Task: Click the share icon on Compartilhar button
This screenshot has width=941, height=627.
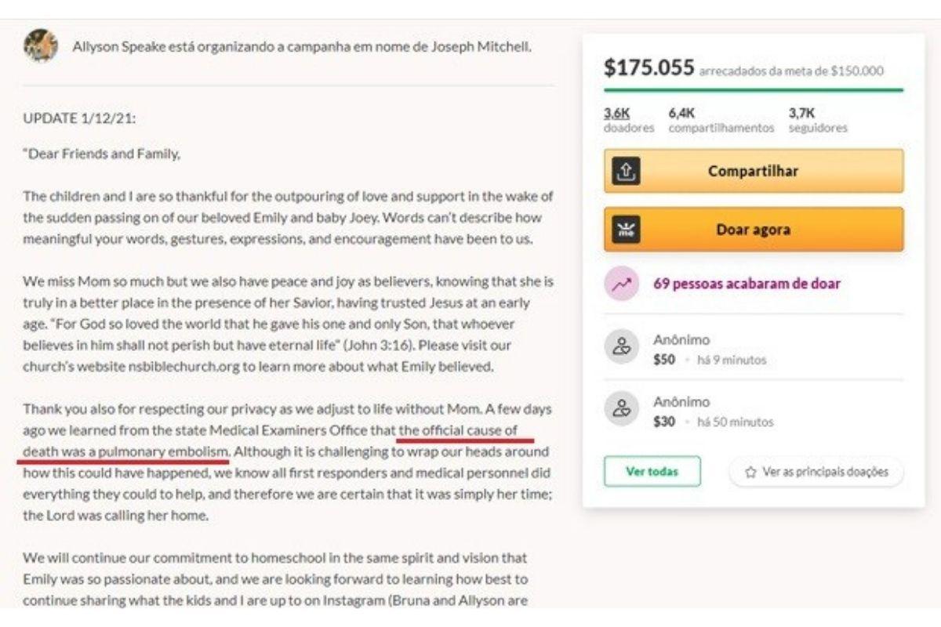Action: (x=625, y=171)
